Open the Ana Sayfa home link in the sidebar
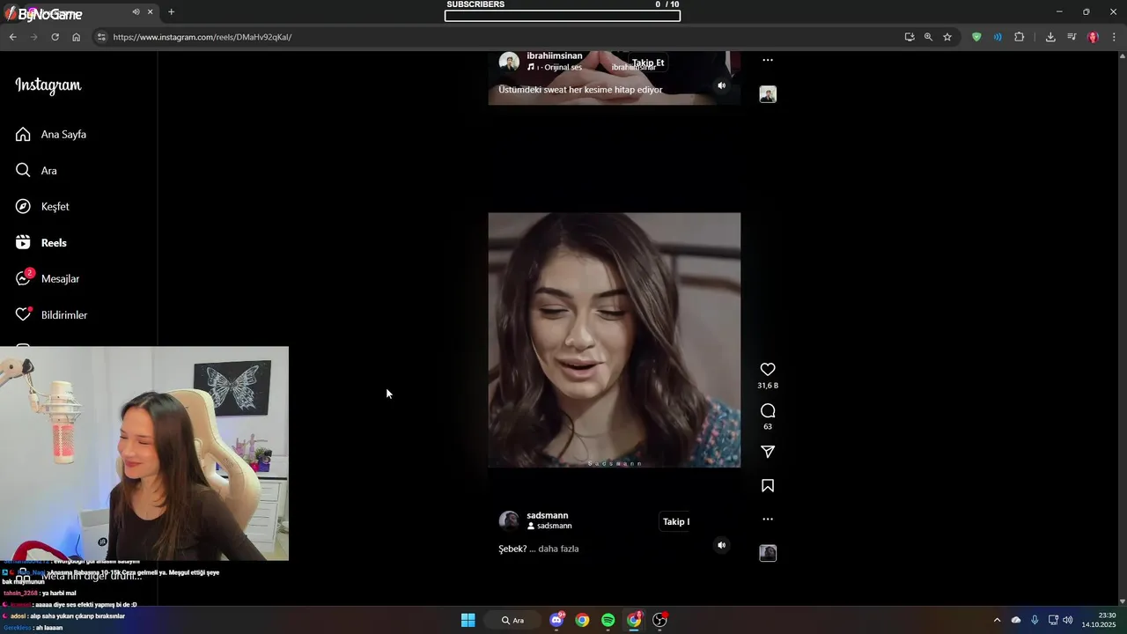 [51, 135]
